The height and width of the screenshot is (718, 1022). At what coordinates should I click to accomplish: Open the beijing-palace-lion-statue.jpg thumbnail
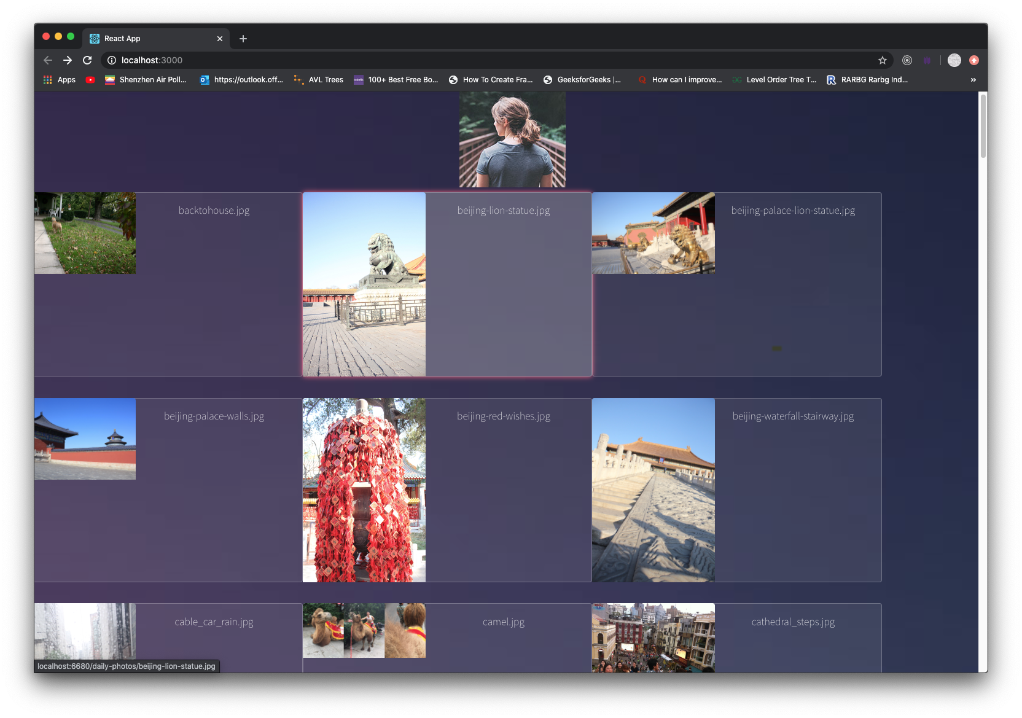pyautogui.click(x=653, y=233)
